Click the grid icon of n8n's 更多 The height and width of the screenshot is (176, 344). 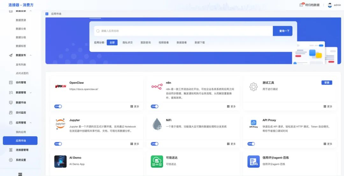click(228, 107)
